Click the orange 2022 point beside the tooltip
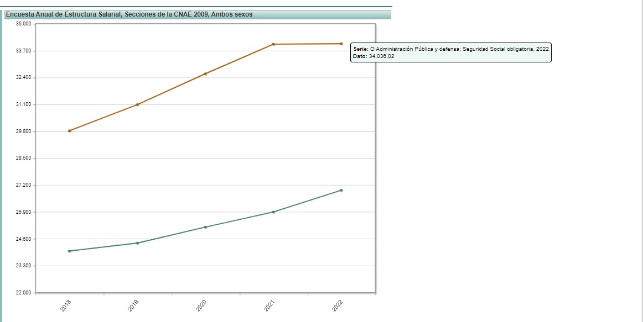Screen dimensions: 643x322 [x=341, y=44]
